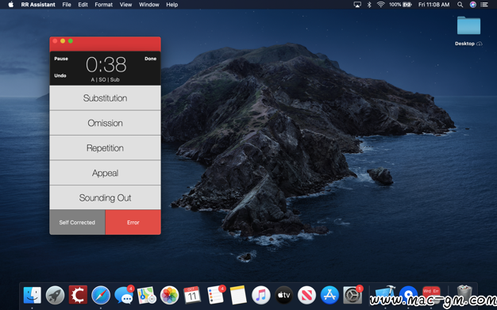Open Safari from the dock
The height and width of the screenshot is (310, 497).
[101, 295]
